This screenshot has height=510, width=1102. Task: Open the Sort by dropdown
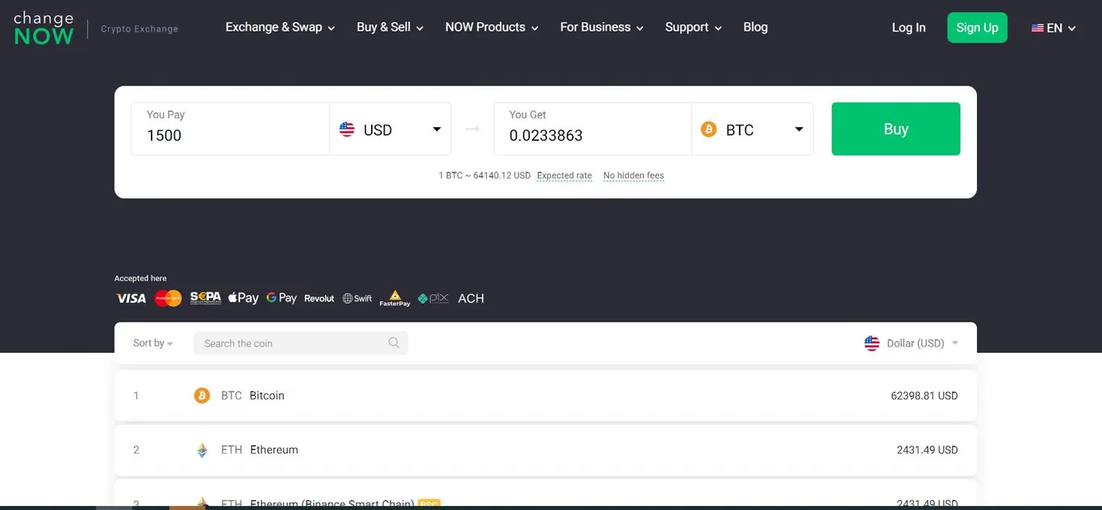click(x=153, y=343)
